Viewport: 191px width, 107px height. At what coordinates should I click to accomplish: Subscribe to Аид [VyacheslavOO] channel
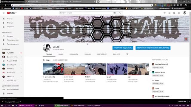coord(158,67)
